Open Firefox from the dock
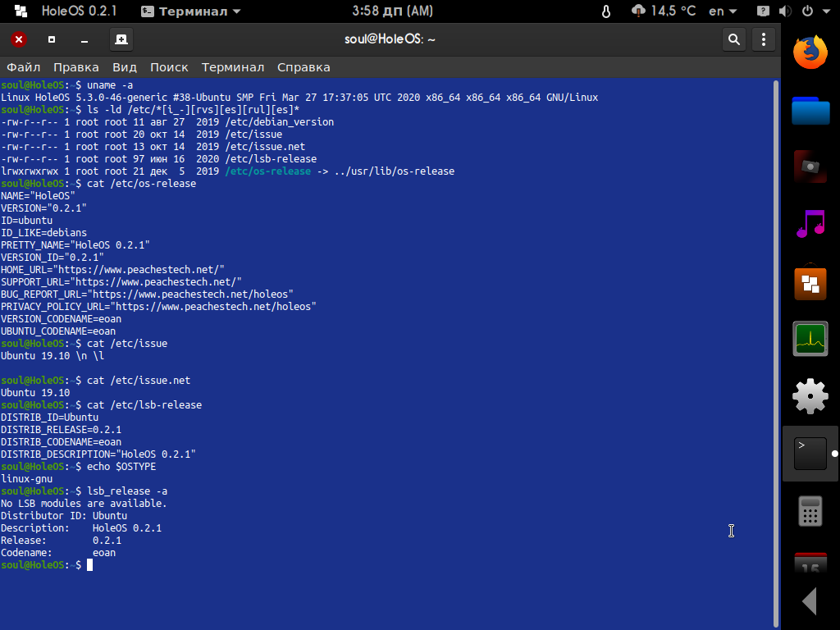 pyautogui.click(x=810, y=52)
